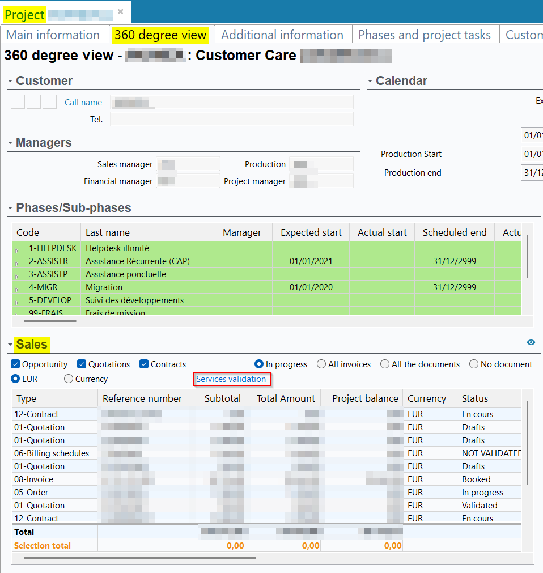Disable the Contracts checkbox
The height and width of the screenshot is (573, 543).
click(144, 364)
